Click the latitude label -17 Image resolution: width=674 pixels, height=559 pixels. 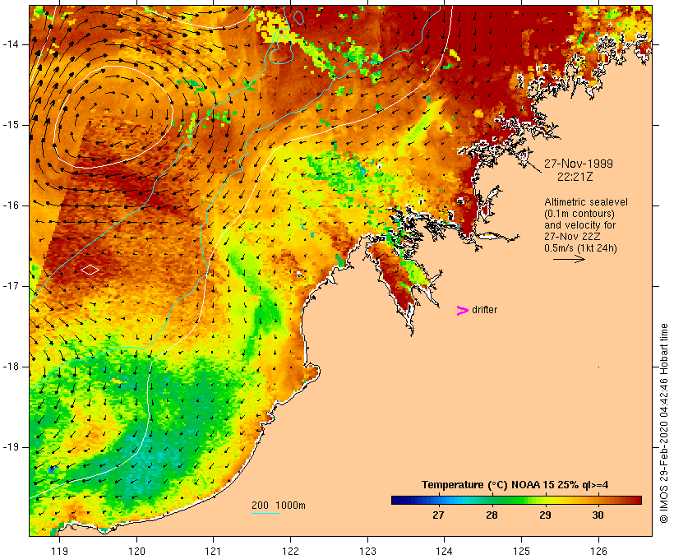tap(11, 286)
